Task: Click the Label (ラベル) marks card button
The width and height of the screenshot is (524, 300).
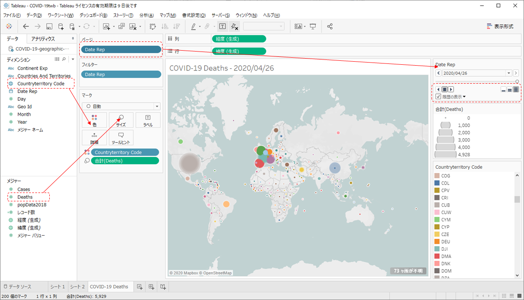Action: (x=148, y=120)
